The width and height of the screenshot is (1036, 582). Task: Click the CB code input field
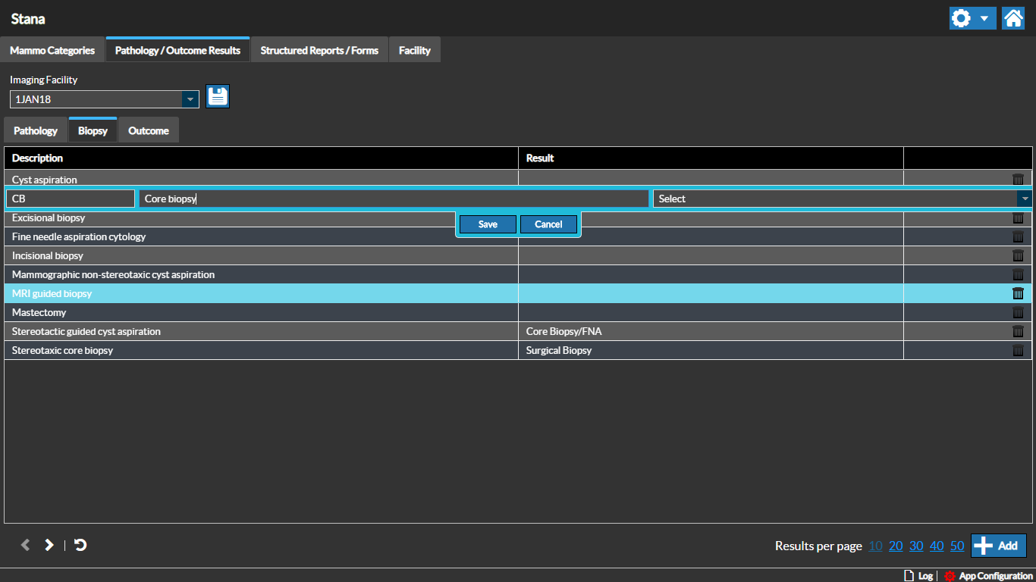pyautogui.click(x=70, y=199)
